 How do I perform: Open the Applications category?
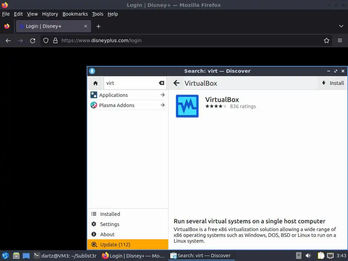pyautogui.click(x=128, y=95)
